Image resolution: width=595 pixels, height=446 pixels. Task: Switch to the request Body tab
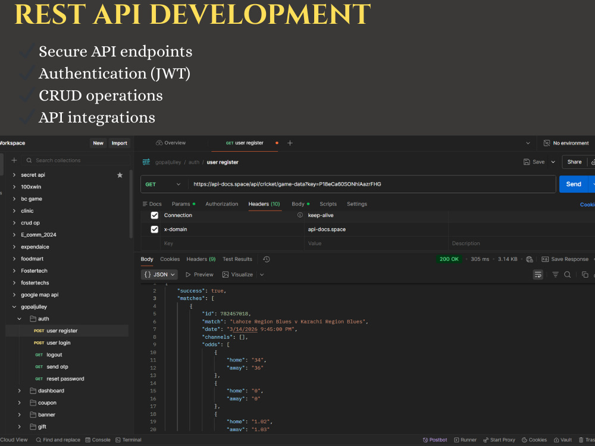(300, 204)
